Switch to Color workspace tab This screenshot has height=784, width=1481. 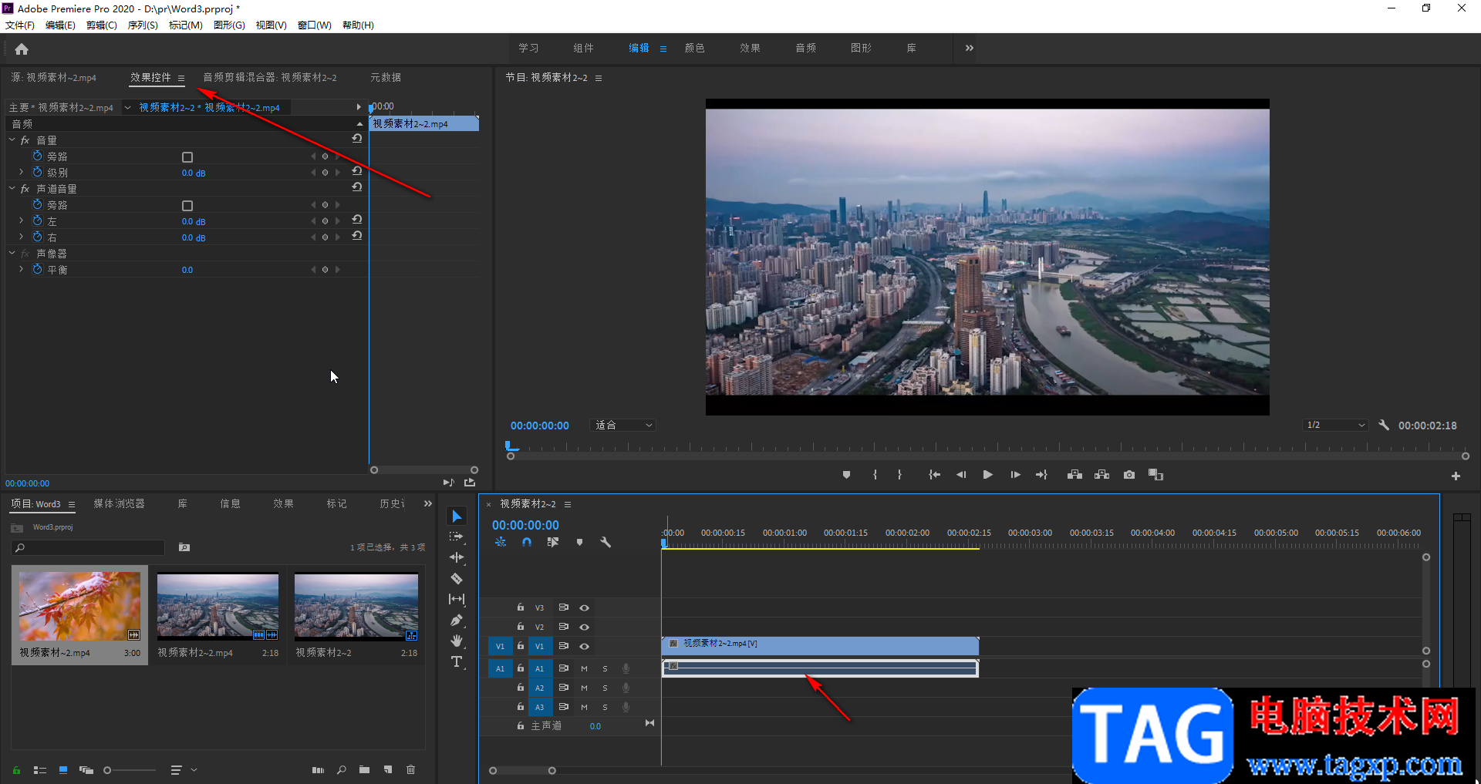tap(694, 48)
